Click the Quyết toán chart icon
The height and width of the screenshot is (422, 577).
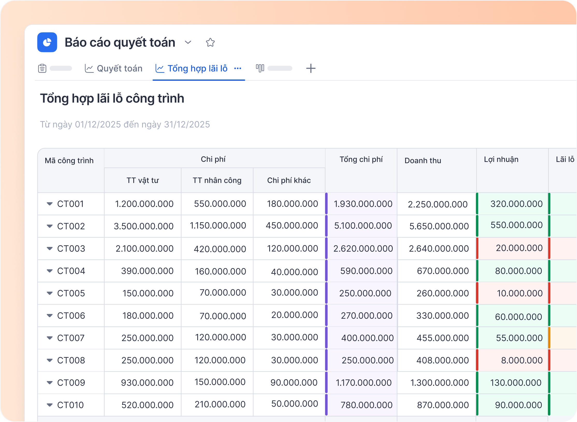[89, 68]
